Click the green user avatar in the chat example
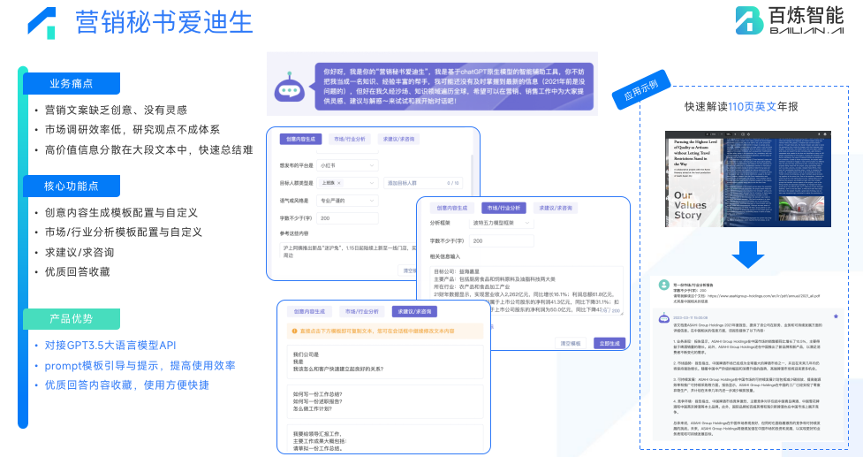This screenshot has height=457, width=863. [x=663, y=285]
